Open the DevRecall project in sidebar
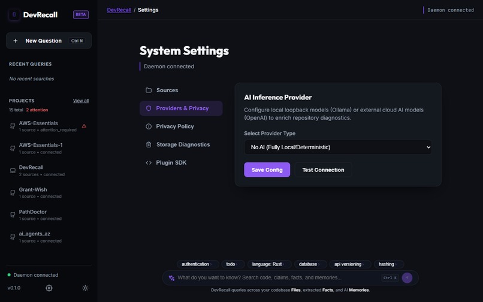Screen dimensions: 483x302 click(49, 171)
